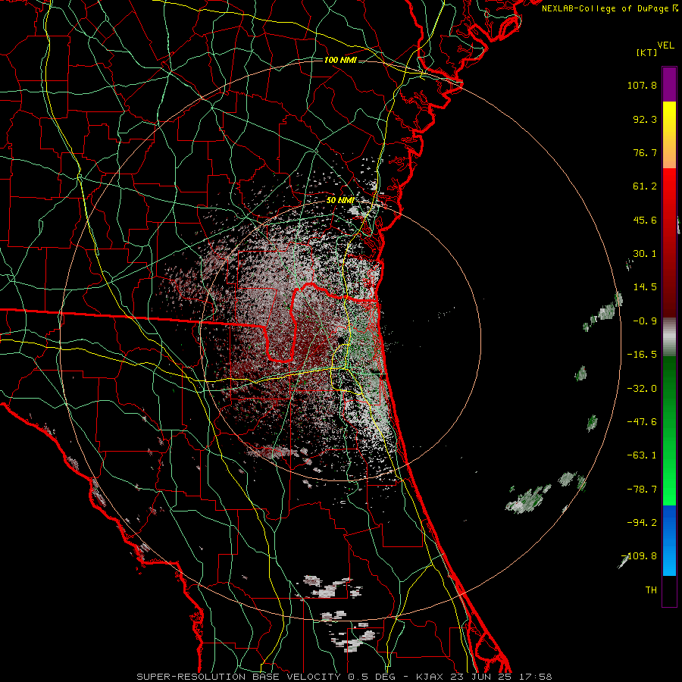Select the -109.8 velocity scale value
682x682 pixels.
tap(640, 556)
